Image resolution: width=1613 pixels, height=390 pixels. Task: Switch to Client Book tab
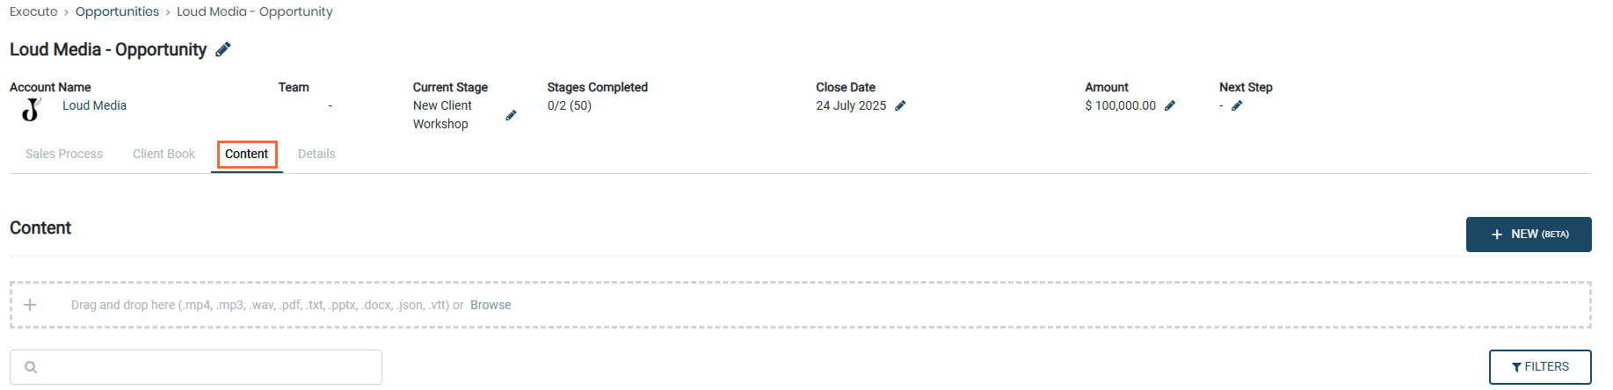(164, 154)
